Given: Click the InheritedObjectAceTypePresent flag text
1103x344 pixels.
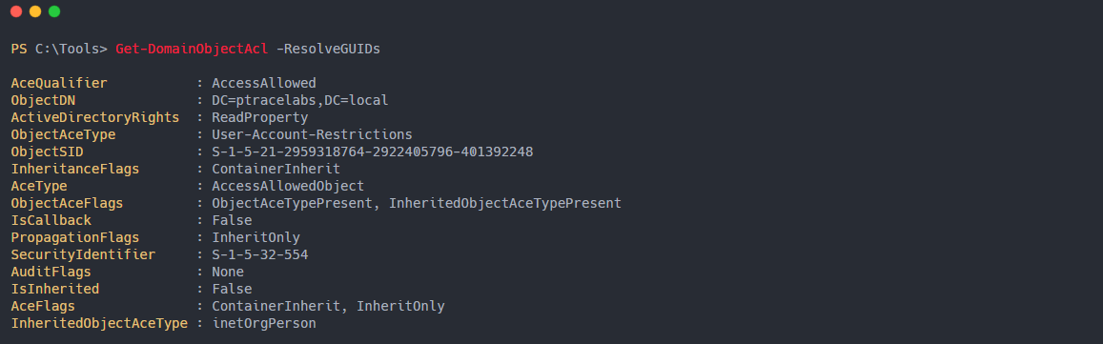Looking at the screenshot, I should tap(505, 203).
